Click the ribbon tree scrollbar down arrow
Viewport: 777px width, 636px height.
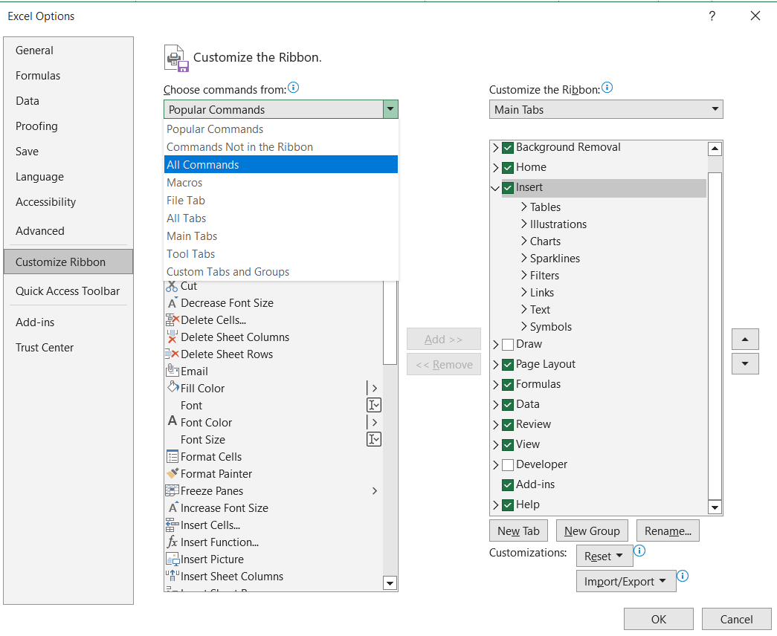click(x=715, y=507)
